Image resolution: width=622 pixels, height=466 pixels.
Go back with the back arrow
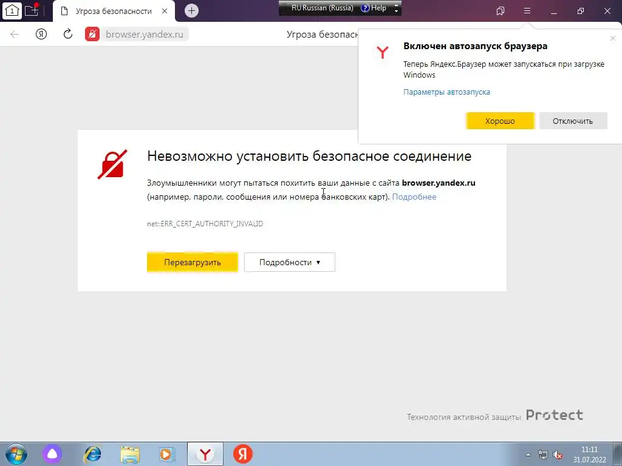(15, 34)
